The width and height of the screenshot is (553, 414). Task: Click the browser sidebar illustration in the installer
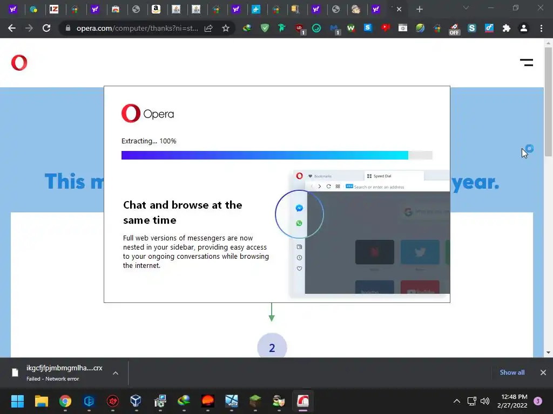point(369,234)
